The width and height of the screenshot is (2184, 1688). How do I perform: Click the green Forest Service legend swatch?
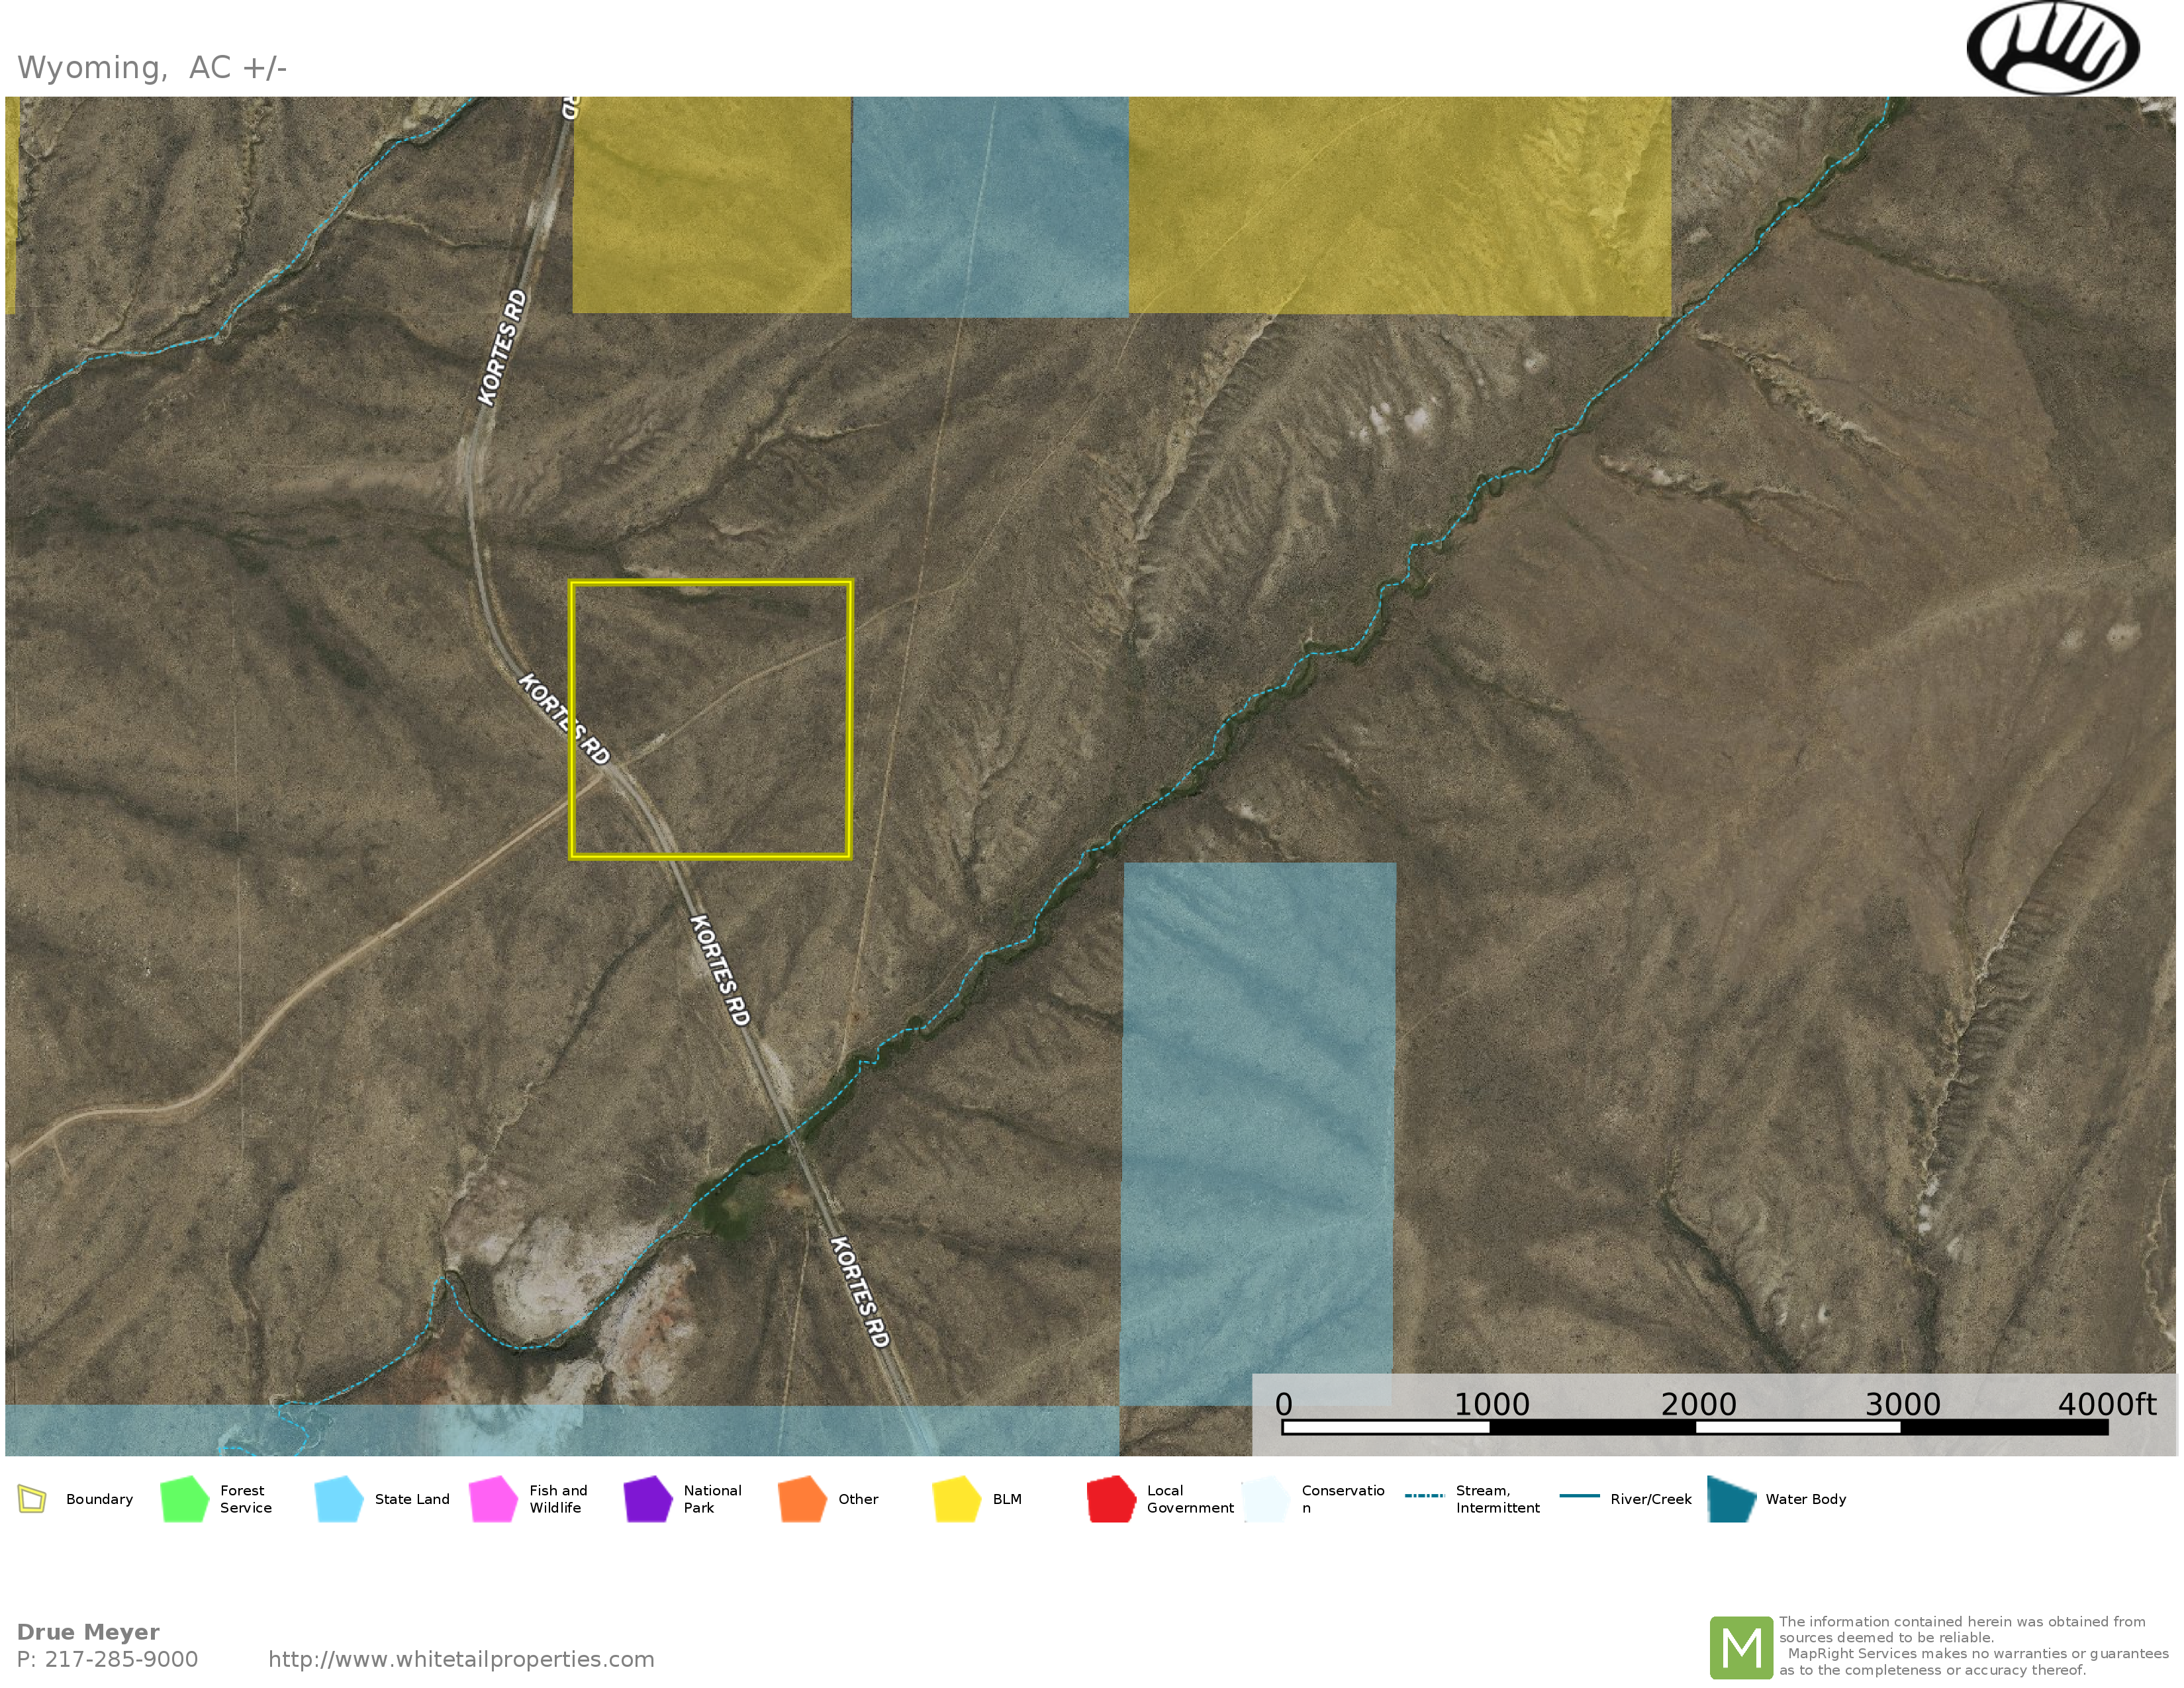(x=184, y=1499)
